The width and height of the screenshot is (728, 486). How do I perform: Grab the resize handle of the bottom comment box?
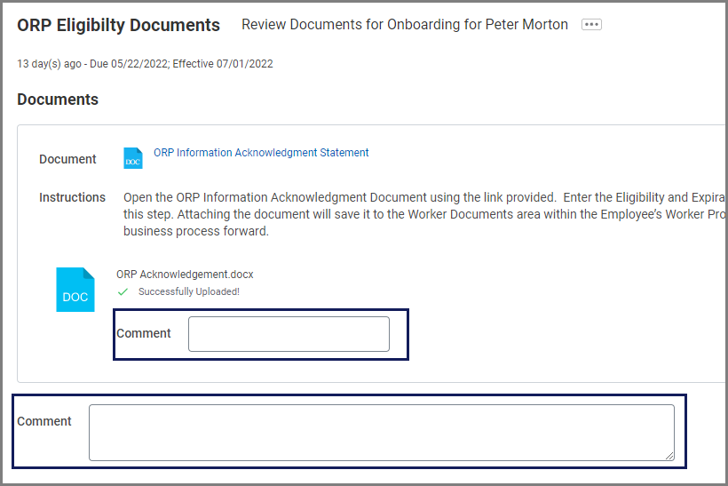[669, 456]
